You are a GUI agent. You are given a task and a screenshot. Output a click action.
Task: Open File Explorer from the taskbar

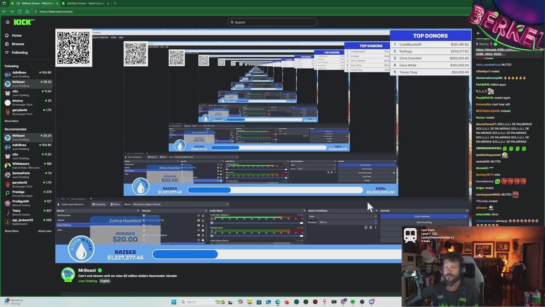pos(250,302)
